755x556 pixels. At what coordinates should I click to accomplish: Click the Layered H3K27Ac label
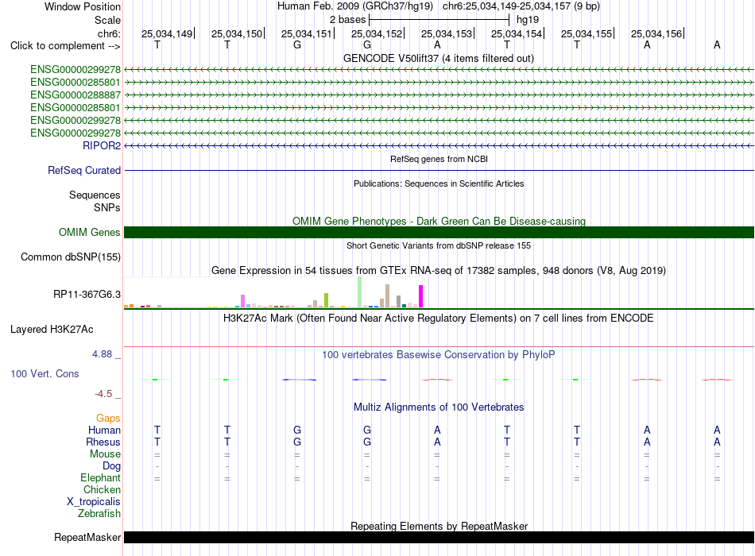52,330
